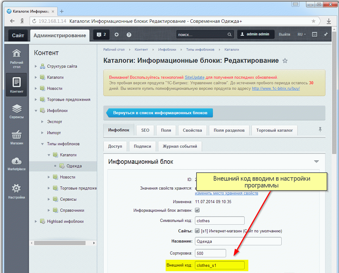Viewport: 339px width, 273px height.
Task: Collapse the Информационный блок section arrow
Action: pyautogui.click(x=316, y=162)
